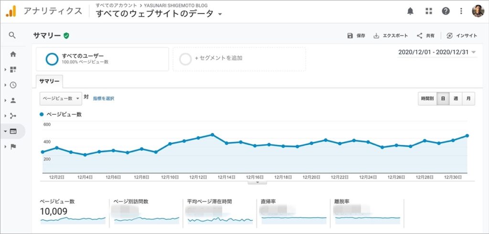
Task: Click the 平均ページ滞在時間 metric label
Action: (x=210, y=202)
